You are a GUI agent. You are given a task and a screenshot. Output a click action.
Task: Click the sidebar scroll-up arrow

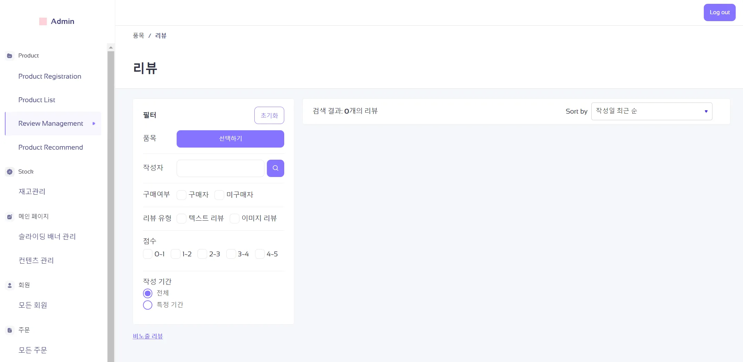(111, 47)
